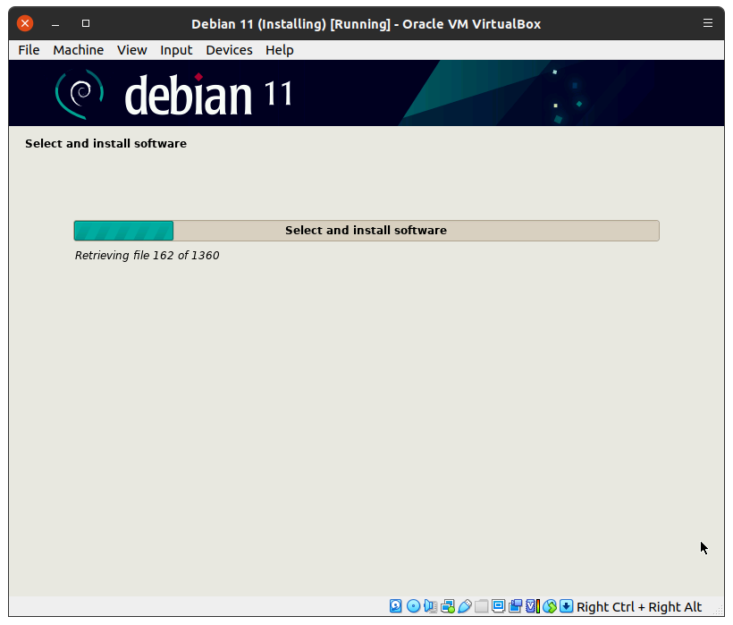Expand the View menu
733x625 pixels.
tap(131, 50)
